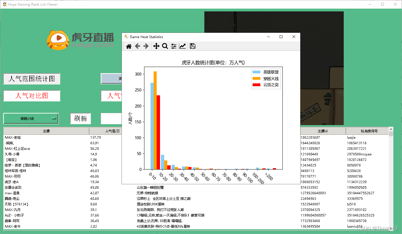Select the row for MAX-九月

pos(196,210)
